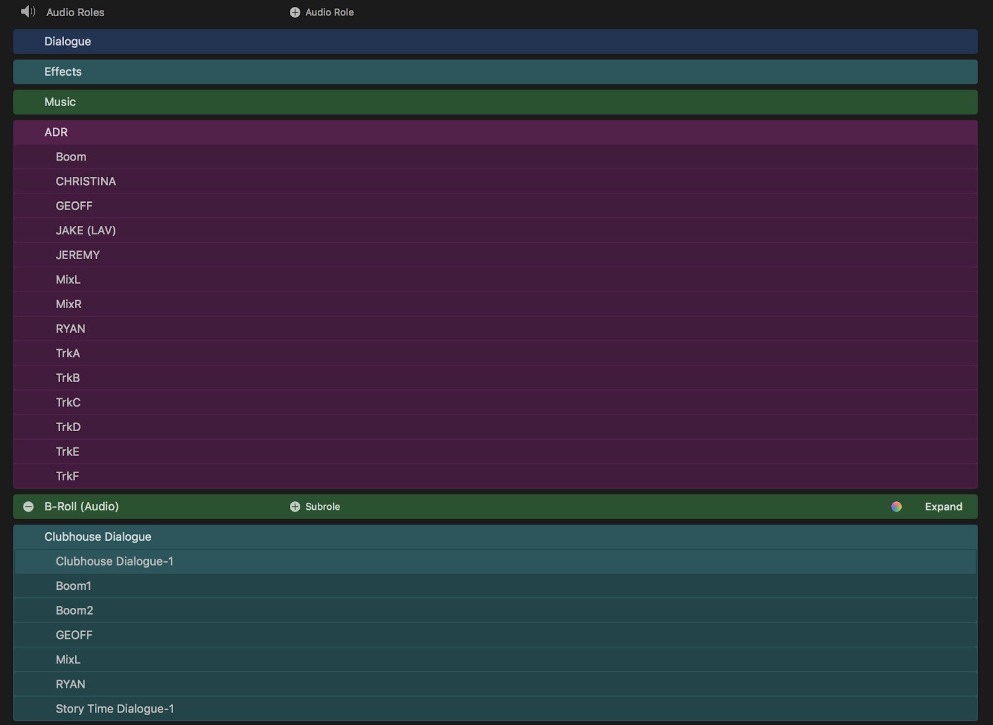Select GEOFF subrole in the ADR group

click(495, 206)
